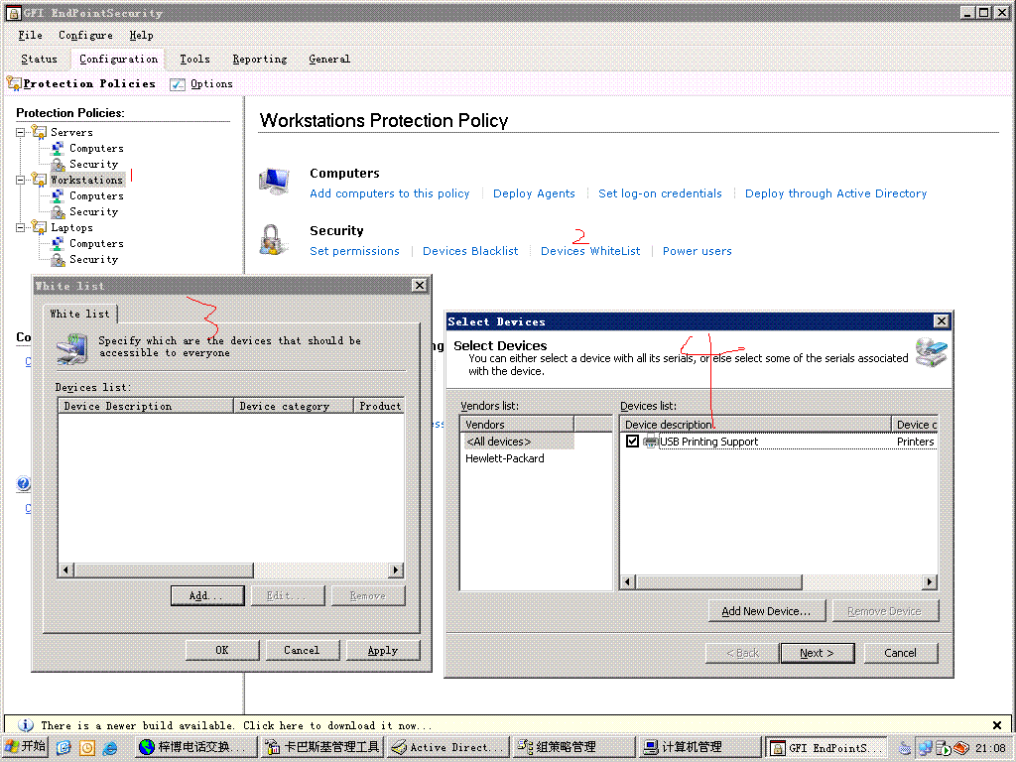Collapse the Servers tree node
The width and height of the screenshot is (1016, 762).
[21, 132]
